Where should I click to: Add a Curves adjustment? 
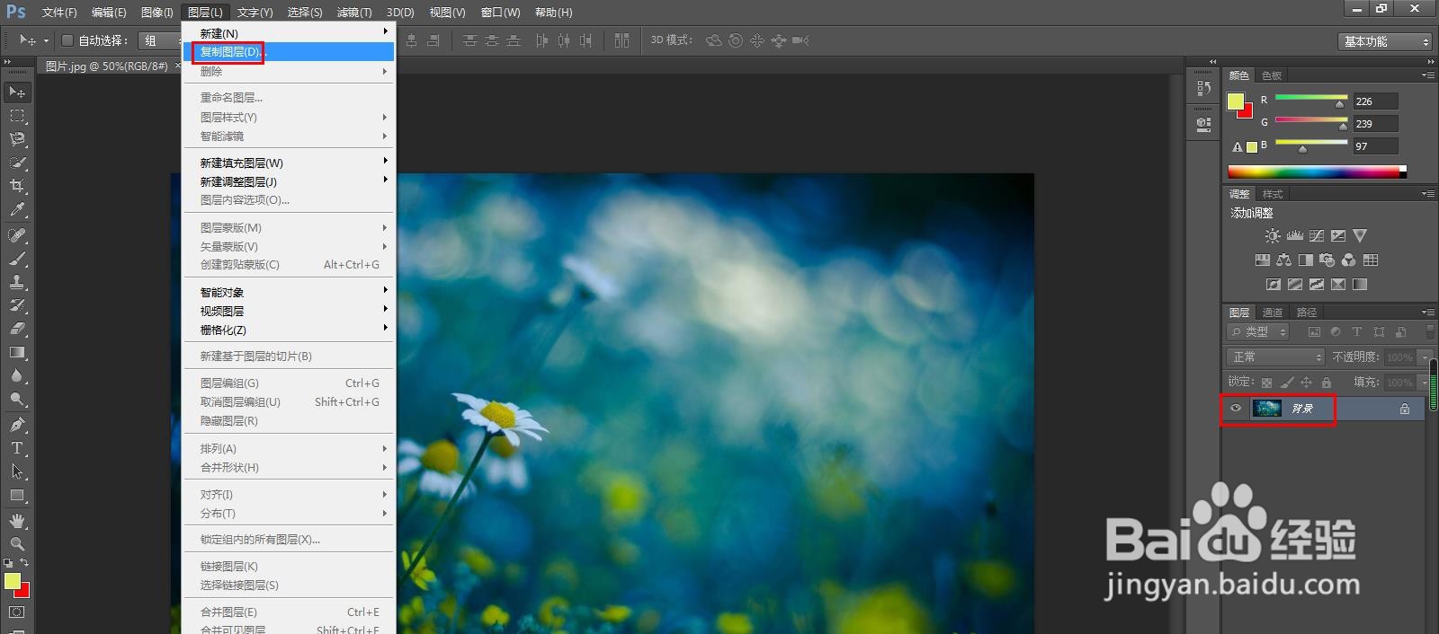click(x=1317, y=236)
